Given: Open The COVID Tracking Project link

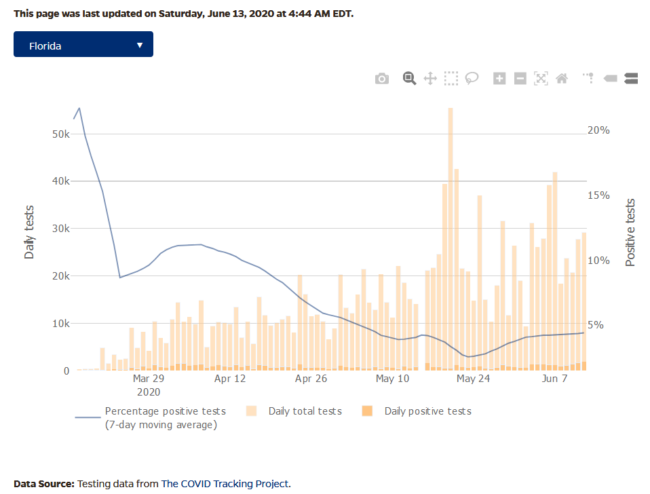Looking at the screenshot, I should pos(225,484).
